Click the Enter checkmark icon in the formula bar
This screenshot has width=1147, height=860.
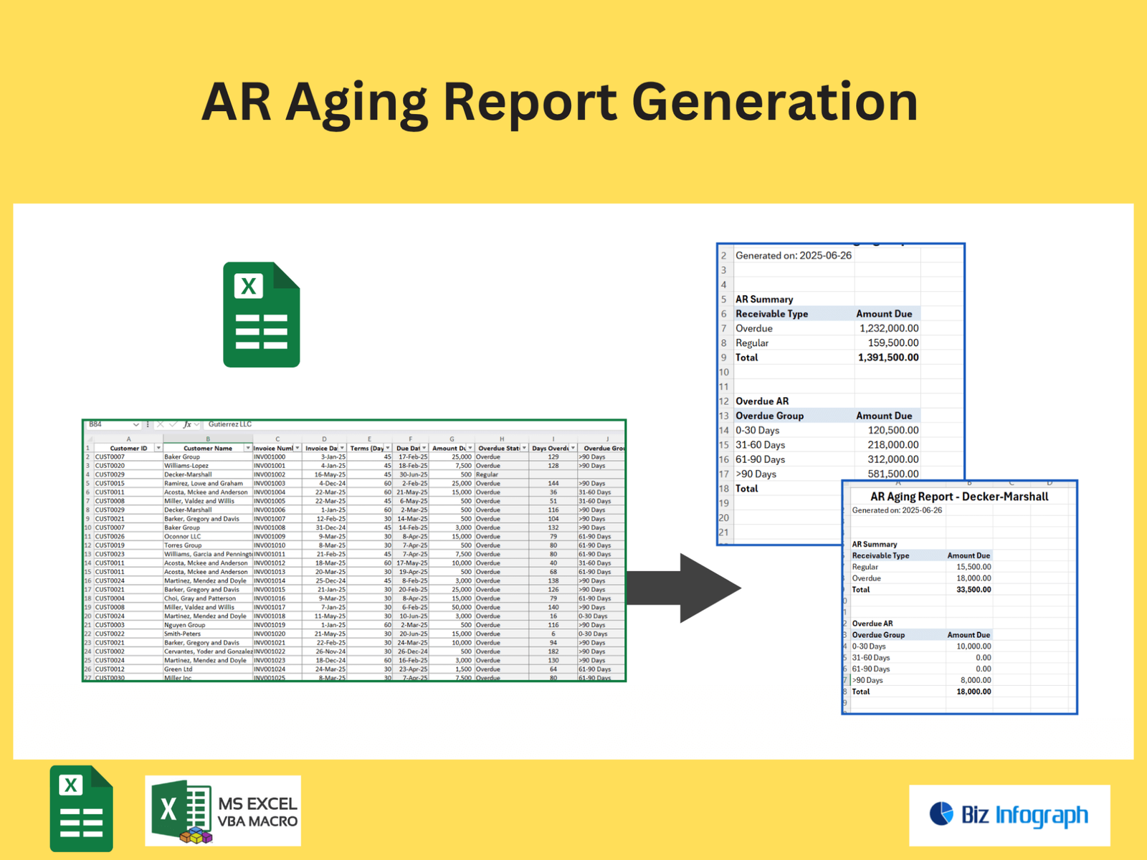coord(174,424)
